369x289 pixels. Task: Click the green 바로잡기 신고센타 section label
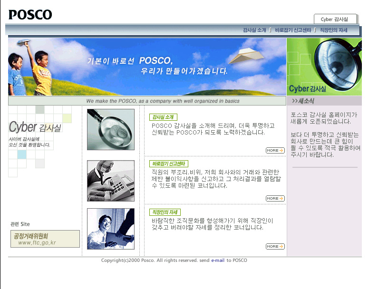[x=169, y=164]
